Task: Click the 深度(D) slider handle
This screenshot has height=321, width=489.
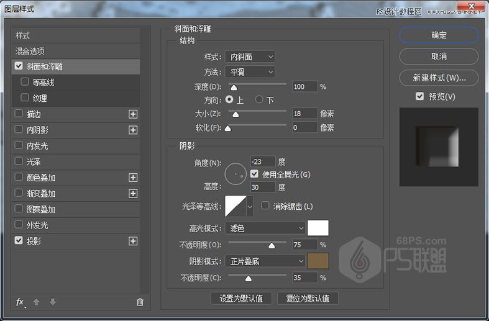Action: point(234,88)
